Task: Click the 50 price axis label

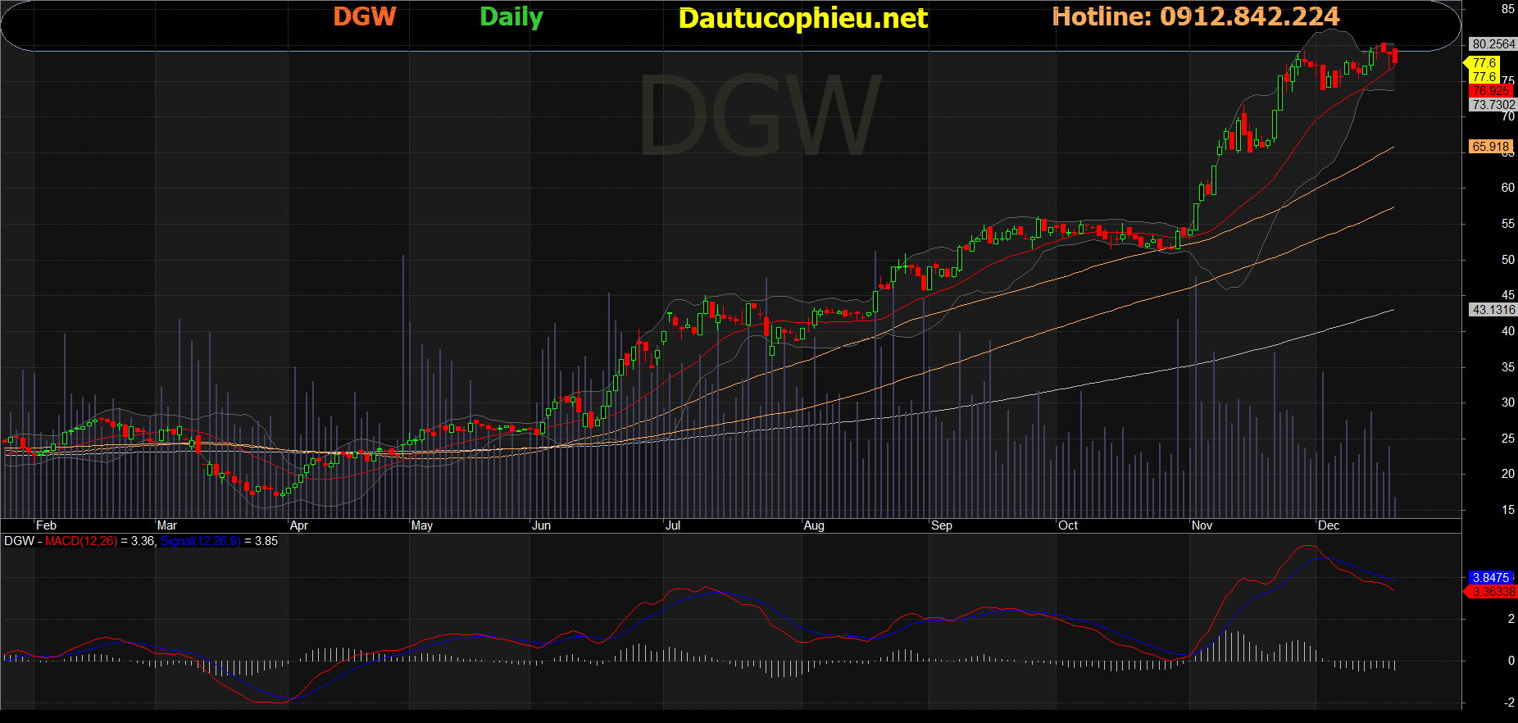Action: 1508,260
